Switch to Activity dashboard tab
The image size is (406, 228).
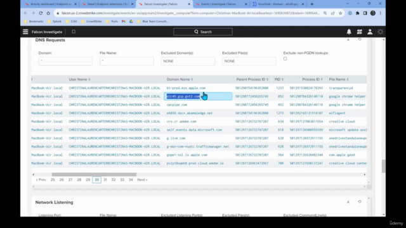point(51,4)
